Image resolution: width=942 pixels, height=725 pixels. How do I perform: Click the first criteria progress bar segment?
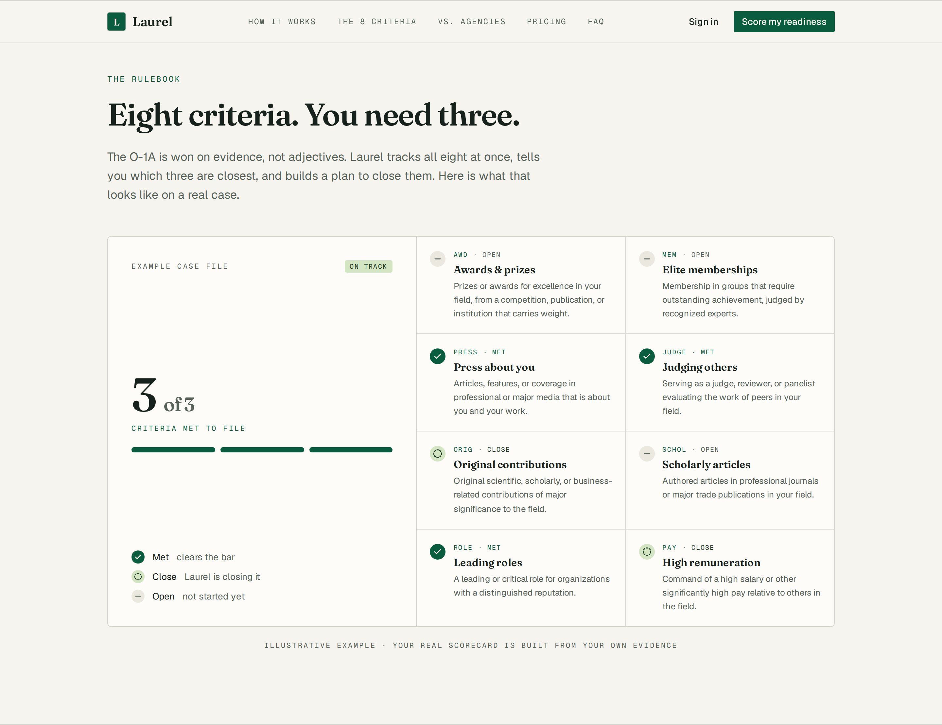pyautogui.click(x=173, y=449)
